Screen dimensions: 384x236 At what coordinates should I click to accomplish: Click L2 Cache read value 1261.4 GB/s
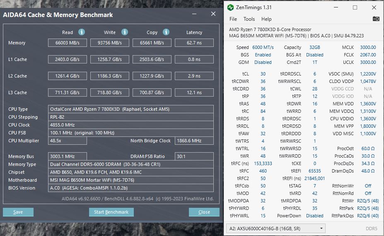click(68, 76)
